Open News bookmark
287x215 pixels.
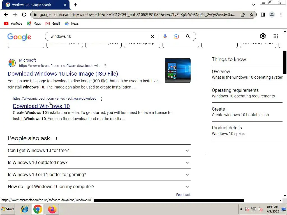point(72,24)
